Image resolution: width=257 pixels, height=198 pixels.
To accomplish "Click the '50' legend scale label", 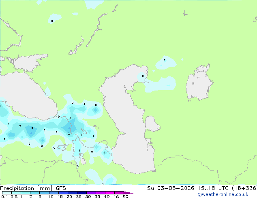I will pos(125,196).
